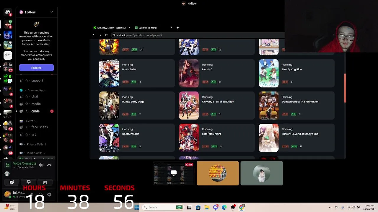Show hidden system tray icons
Image resolution: width=378 pixels, height=212 pixels.
(x=330, y=207)
